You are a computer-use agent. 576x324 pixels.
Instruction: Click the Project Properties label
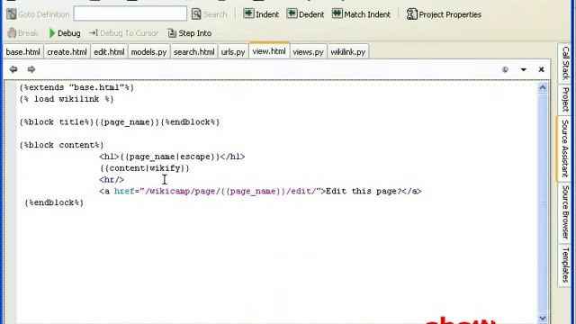(450, 14)
